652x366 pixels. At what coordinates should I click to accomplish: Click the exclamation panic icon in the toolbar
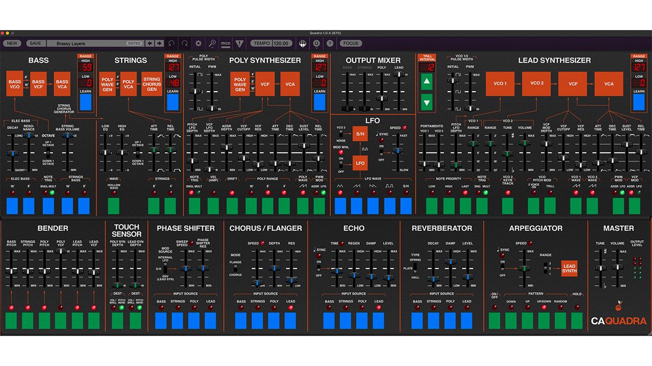click(x=240, y=43)
